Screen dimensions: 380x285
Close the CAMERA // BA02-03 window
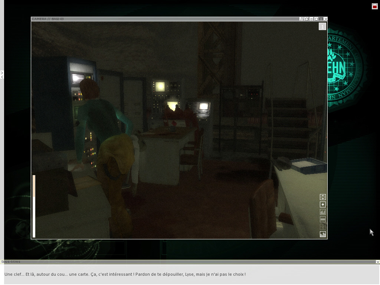pos(326,19)
